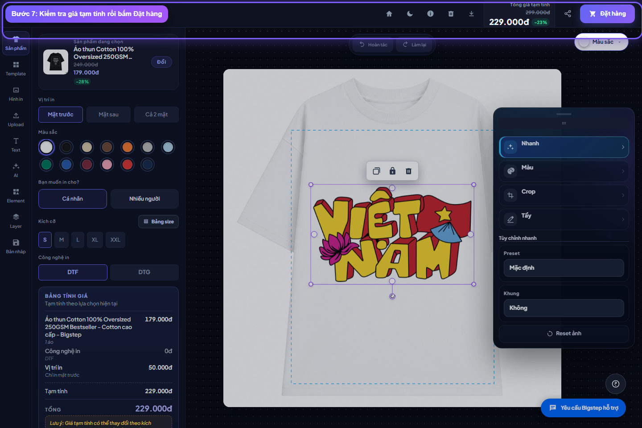The width and height of the screenshot is (642, 428).
Task: Click Hoàn tác undo button
Action: click(x=373, y=45)
